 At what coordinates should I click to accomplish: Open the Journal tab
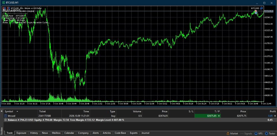[145, 133]
